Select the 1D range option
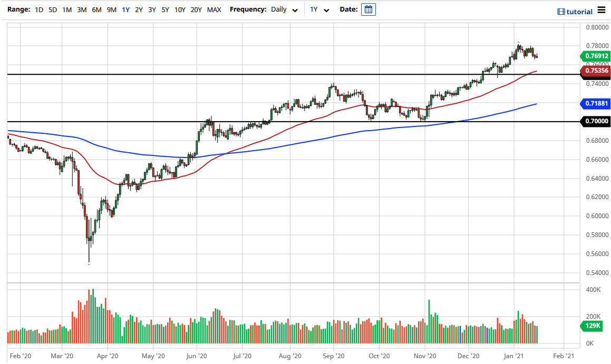 [38, 9]
